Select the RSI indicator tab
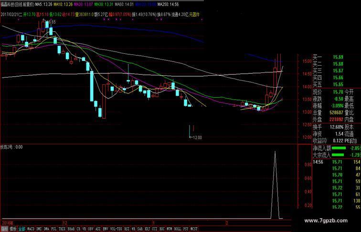Viewport: 361px width, 232px height. (x=127, y=229)
